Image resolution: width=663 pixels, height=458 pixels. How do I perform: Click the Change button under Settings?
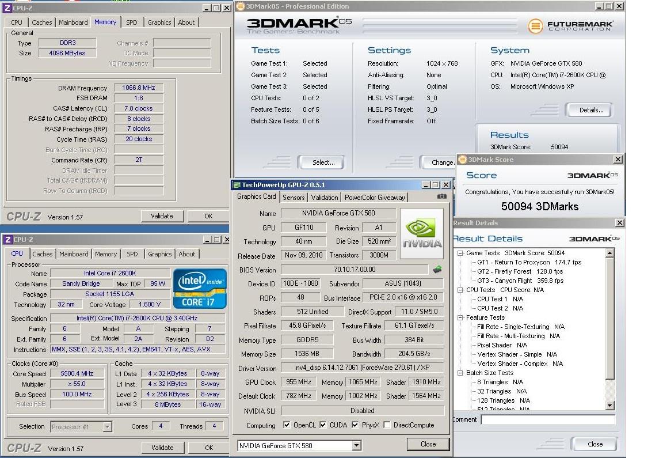pyautogui.click(x=440, y=162)
